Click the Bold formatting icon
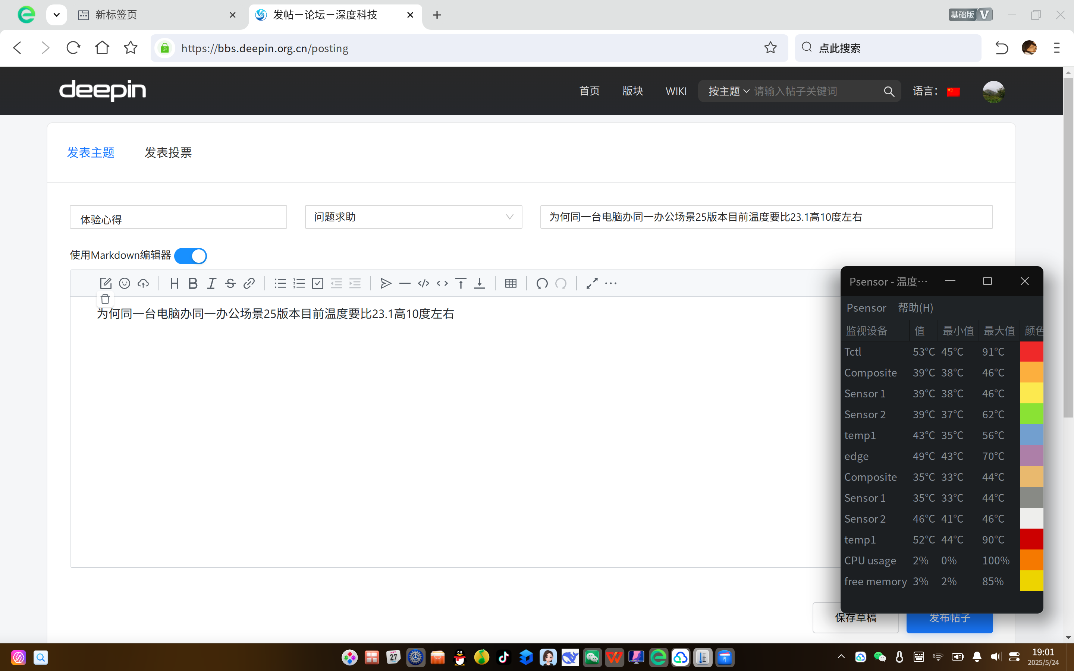 pyautogui.click(x=192, y=283)
